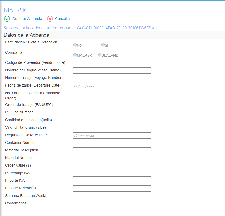Image resolution: width=225 pixels, height=216 pixels.
Task: Choose SEALAND as Compañia
Action: pos(100,55)
